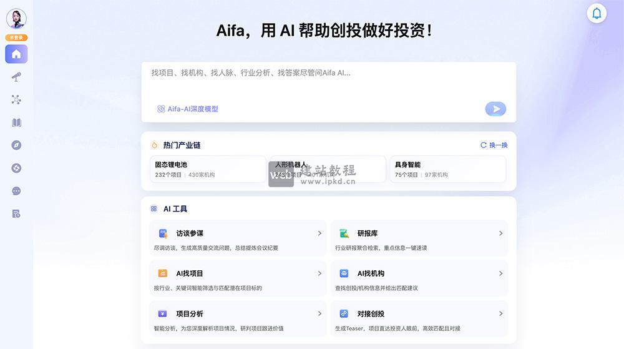
Task: Open the 对接创投 tool title
Action: coord(371,313)
